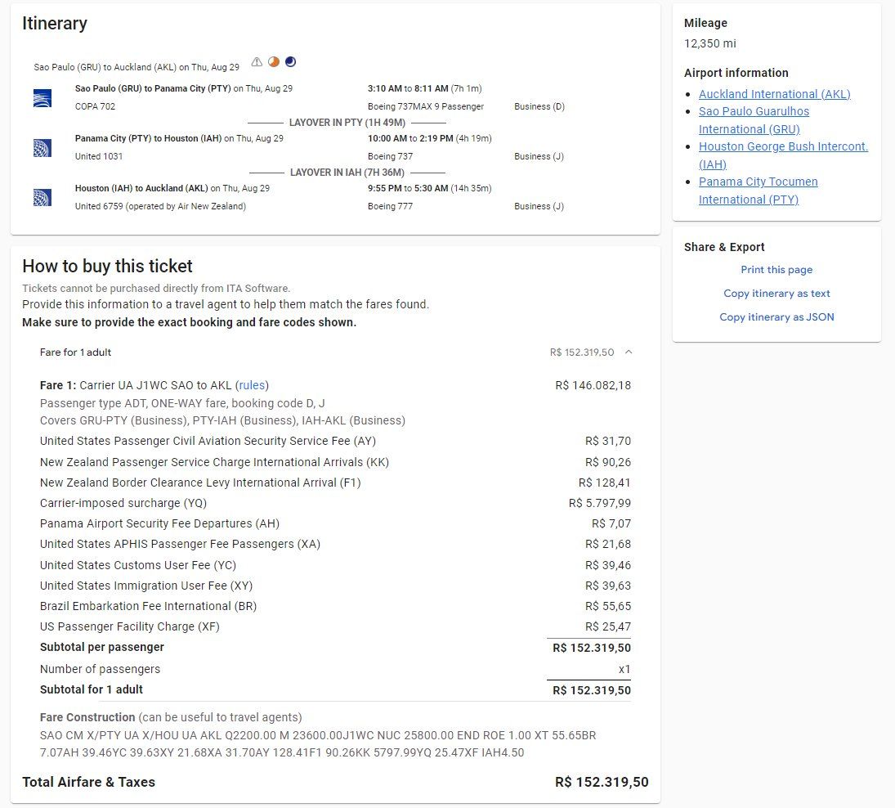Viewport: 895px width, 808px height.
Task: Open the fare rules link for J1WC
Action: 252,385
